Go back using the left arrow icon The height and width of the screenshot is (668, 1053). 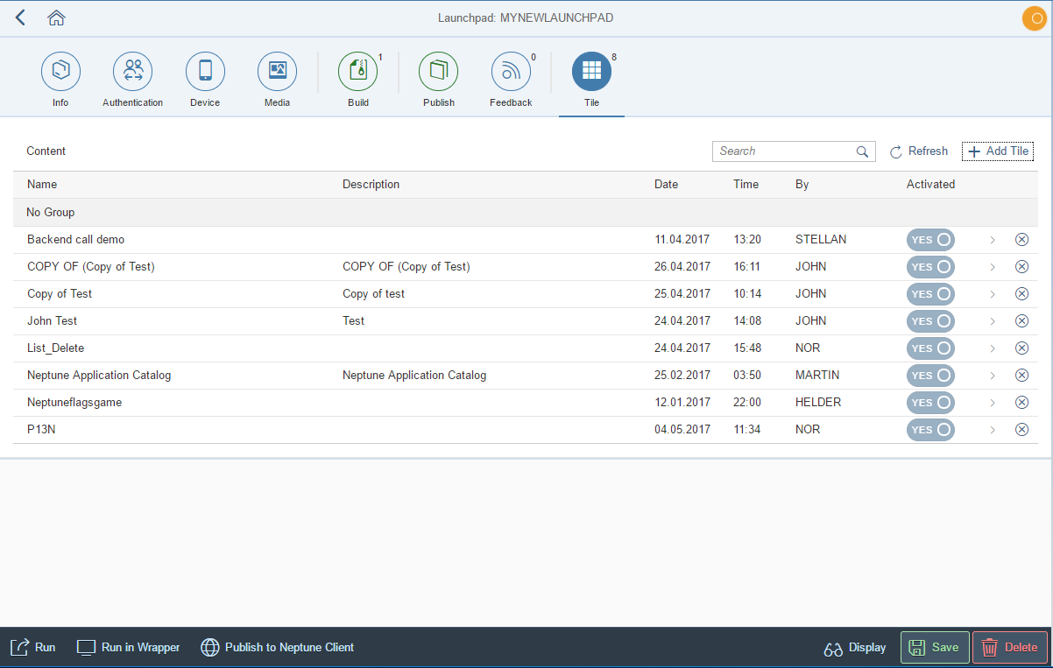[x=20, y=18]
